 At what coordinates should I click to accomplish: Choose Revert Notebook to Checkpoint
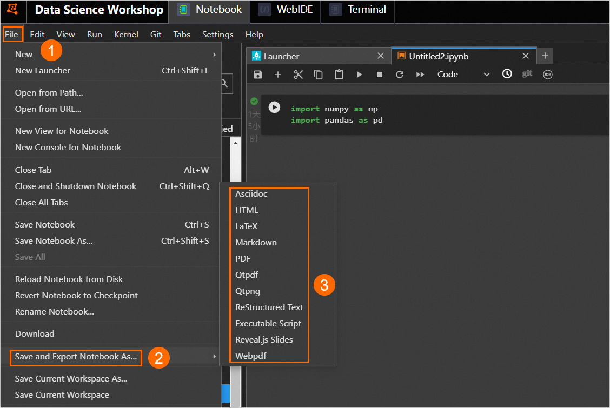(111, 296)
